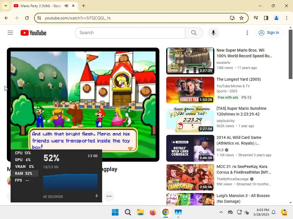
Task: Go to YouTube home via logo
Action: (x=33, y=33)
